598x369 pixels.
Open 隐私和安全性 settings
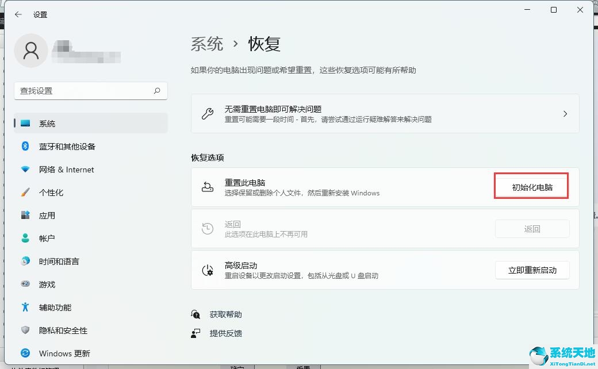[x=57, y=330]
